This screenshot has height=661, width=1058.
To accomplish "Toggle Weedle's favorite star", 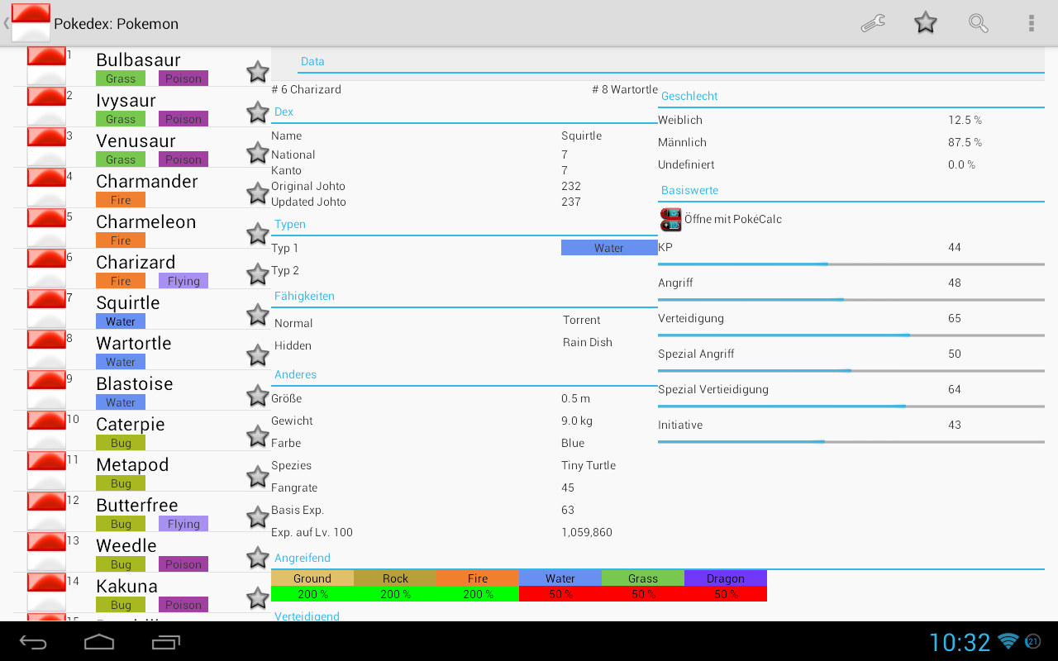I will 258,558.
